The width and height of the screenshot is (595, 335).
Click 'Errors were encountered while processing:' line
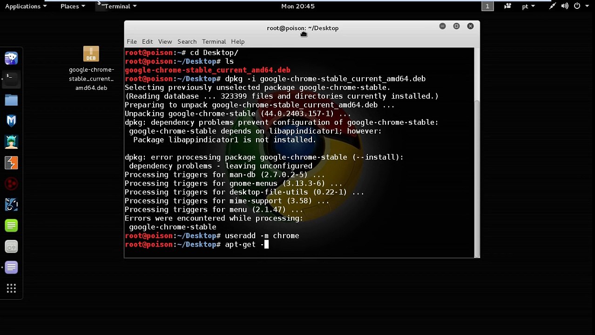tap(214, 218)
